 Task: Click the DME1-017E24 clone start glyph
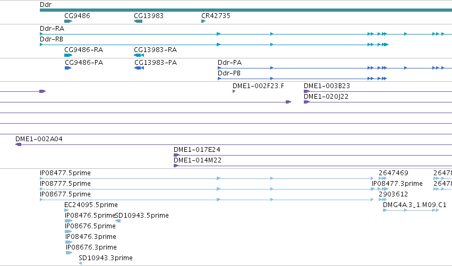pyautogui.click(x=176, y=155)
